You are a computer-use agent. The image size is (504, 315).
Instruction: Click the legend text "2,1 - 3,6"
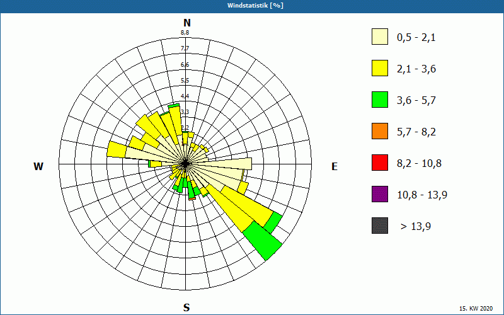pos(416,69)
